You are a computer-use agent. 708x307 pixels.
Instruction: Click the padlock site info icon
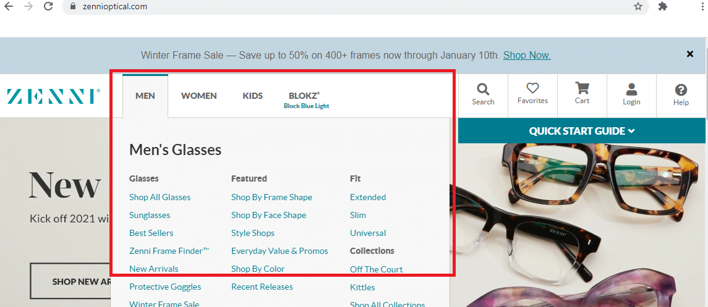pyautogui.click(x=73, y=7)
